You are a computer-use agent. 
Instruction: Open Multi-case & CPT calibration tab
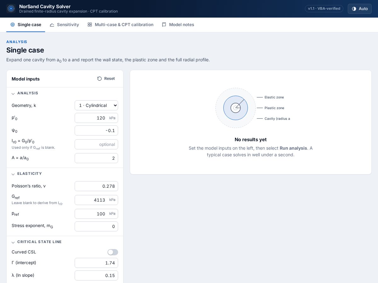[x=120, y=25]
